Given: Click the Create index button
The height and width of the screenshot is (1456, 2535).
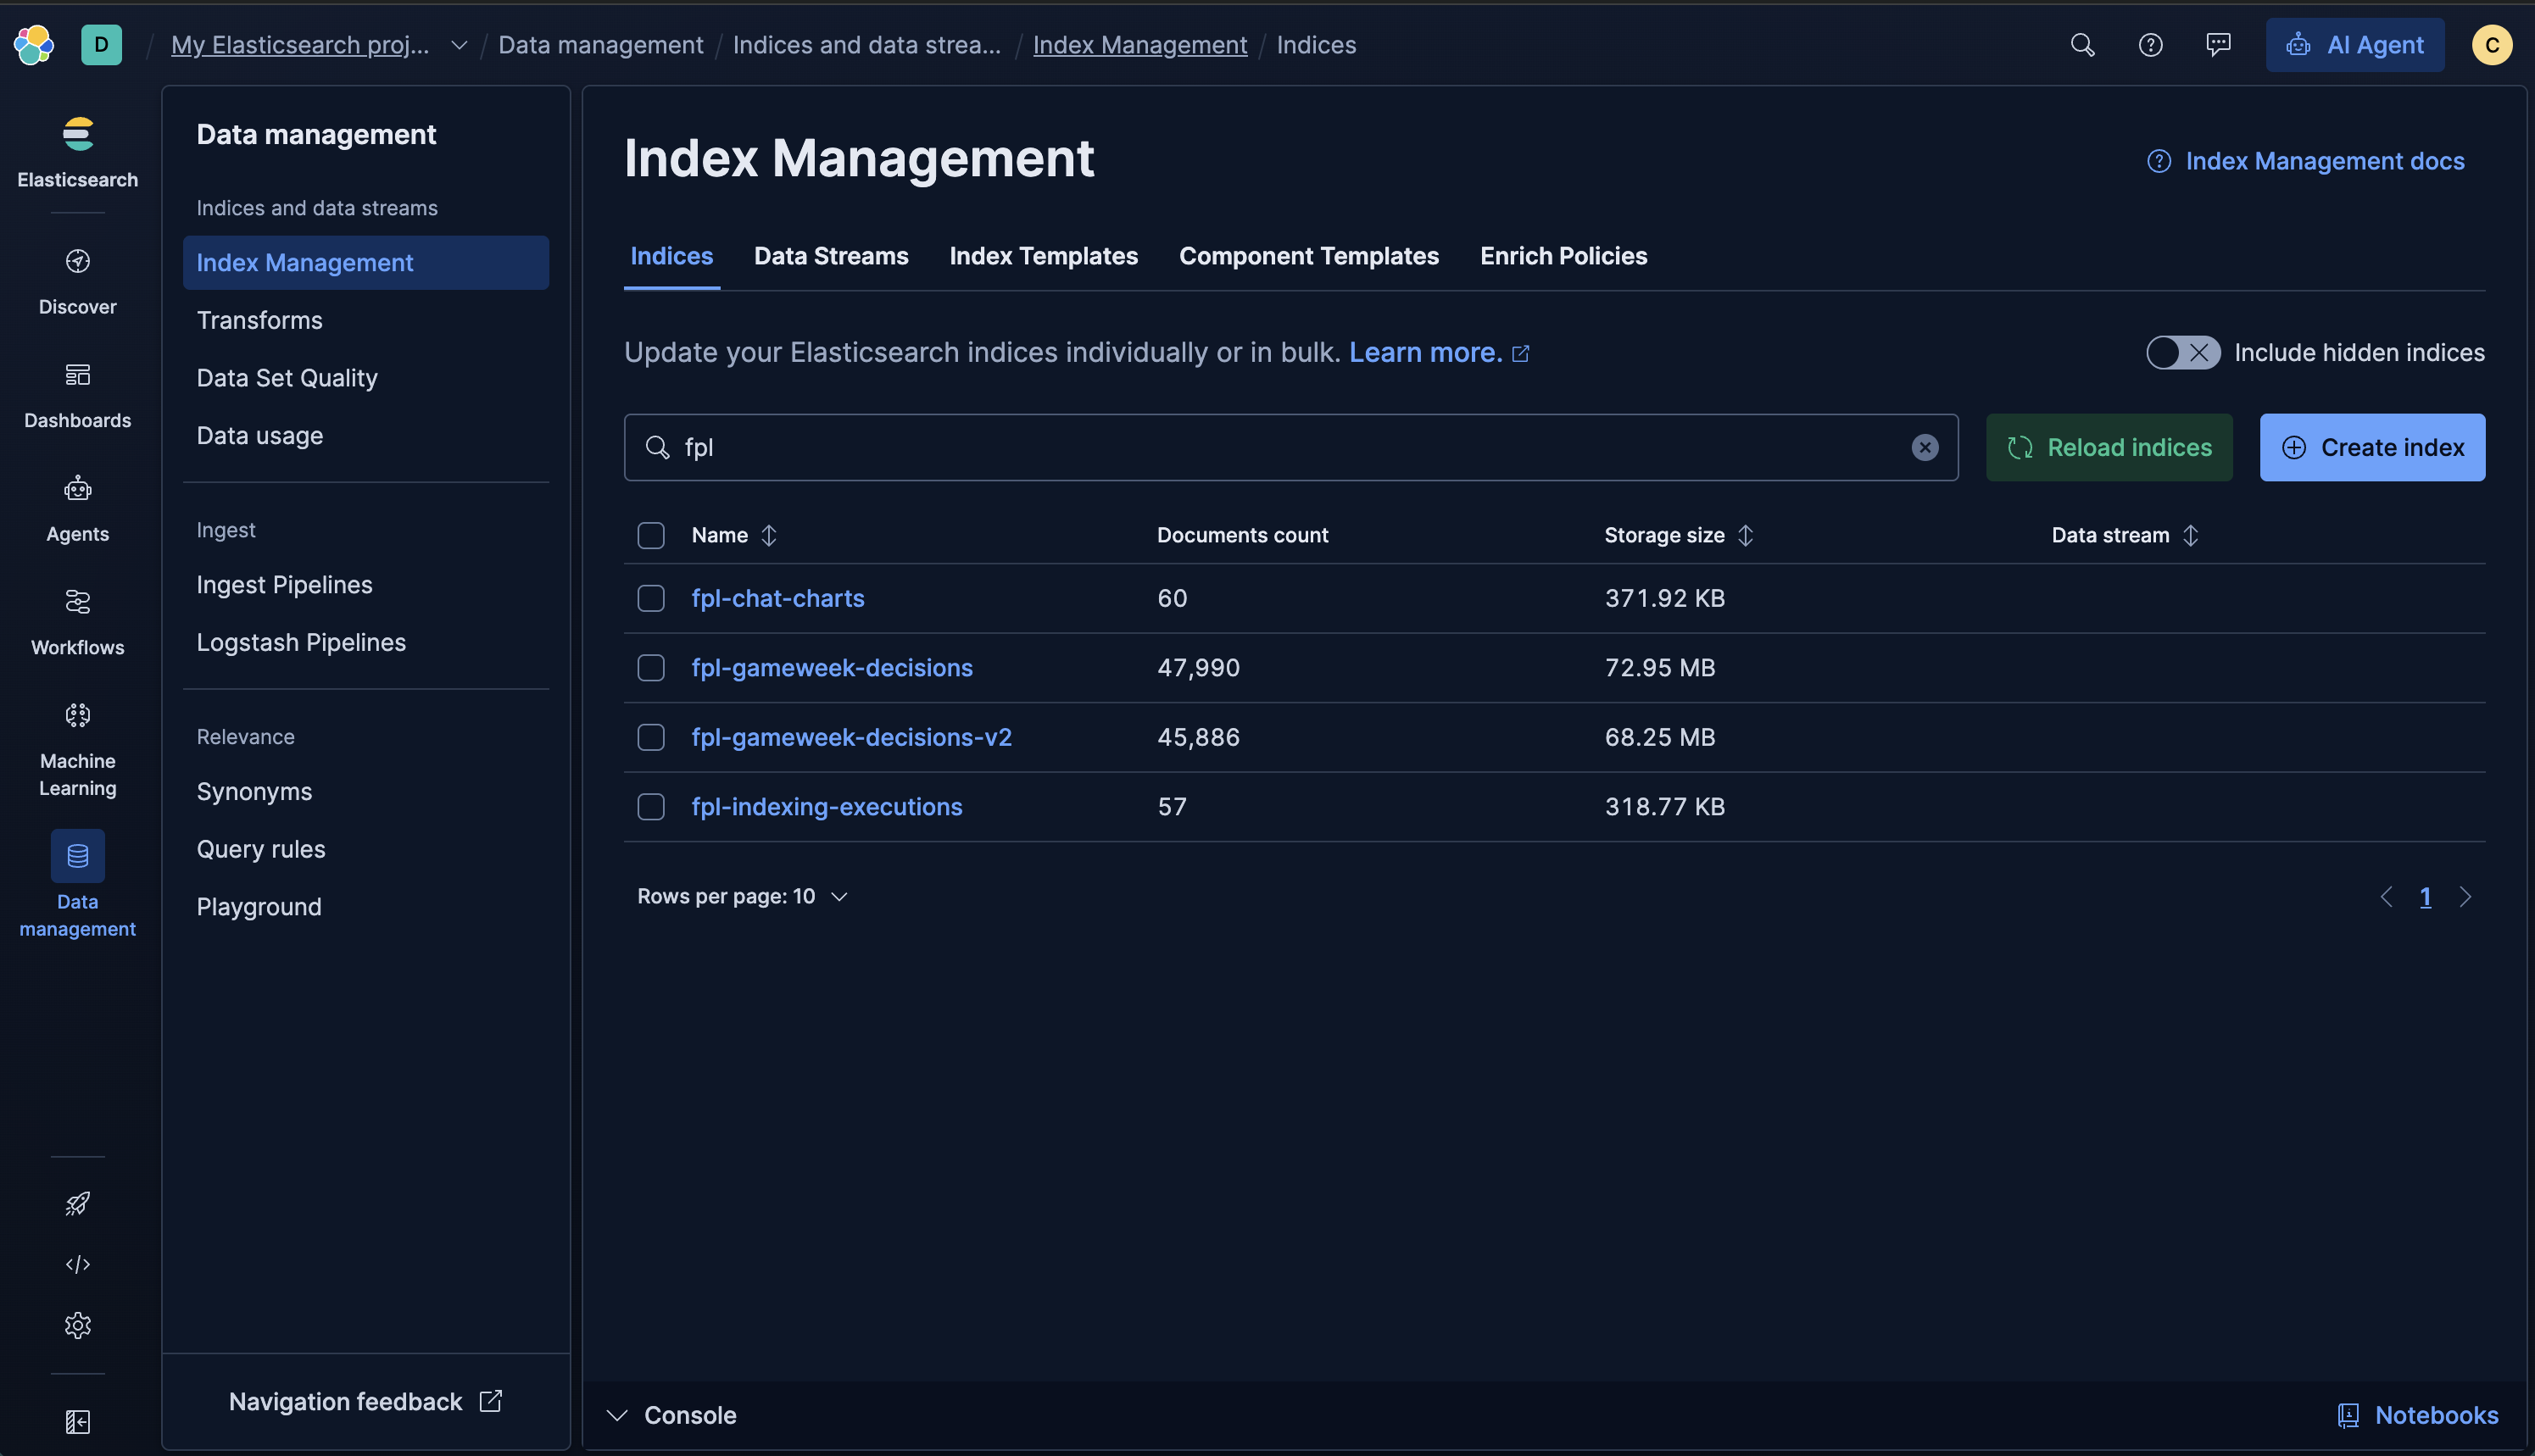Looking at the screenshot, I should coord(2371,448).
